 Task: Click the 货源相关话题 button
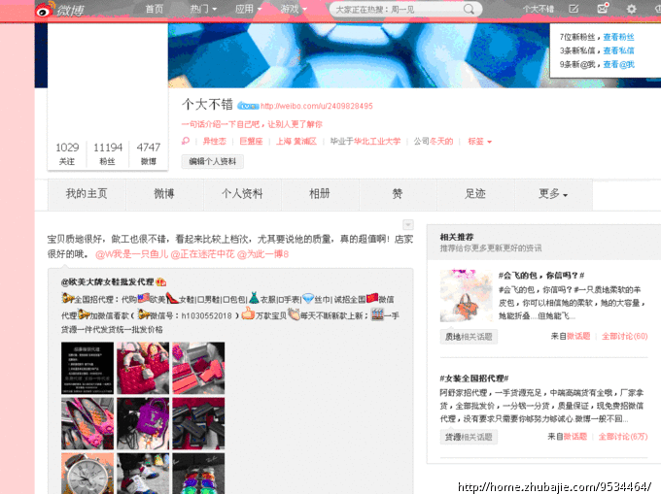coord(469,437)
